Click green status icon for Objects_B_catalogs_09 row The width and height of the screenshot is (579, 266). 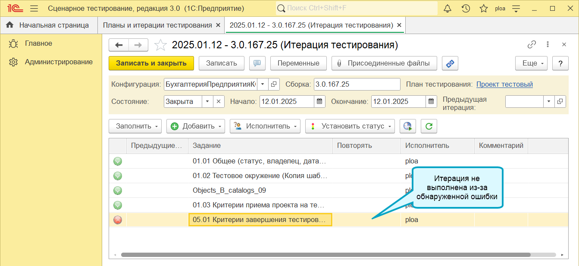(x=118, y=191)
